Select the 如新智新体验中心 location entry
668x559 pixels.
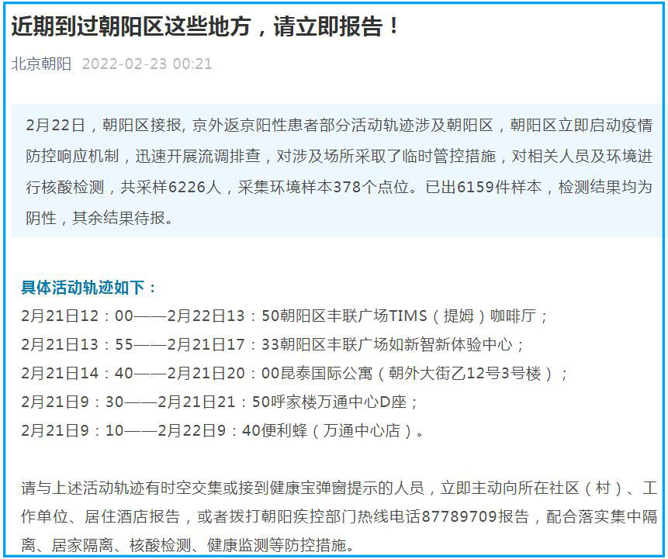[x=455, y=345]
